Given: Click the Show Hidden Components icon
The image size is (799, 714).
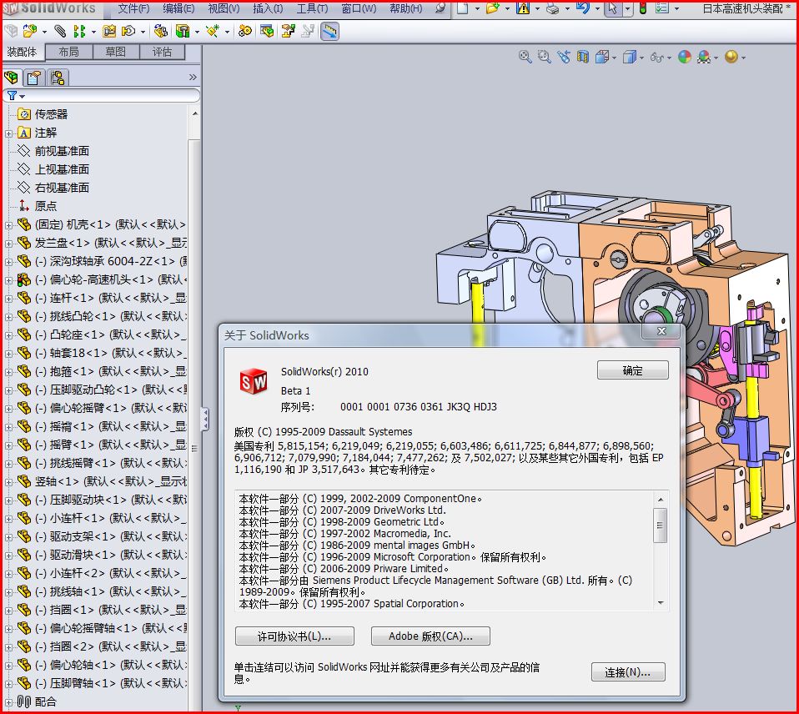Looking at the screenshot, I should (161, 32).
